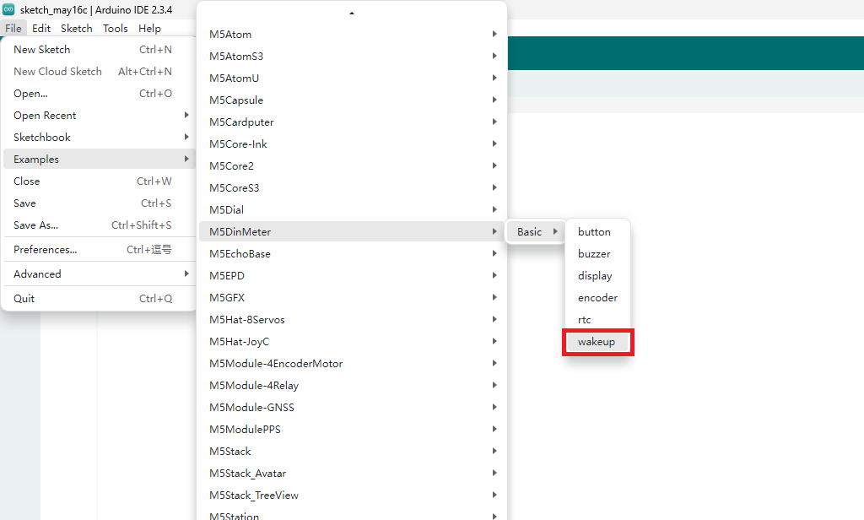The image size is (864, 520).
Task: Open the Help menu
Action: [x=149, y=28]
